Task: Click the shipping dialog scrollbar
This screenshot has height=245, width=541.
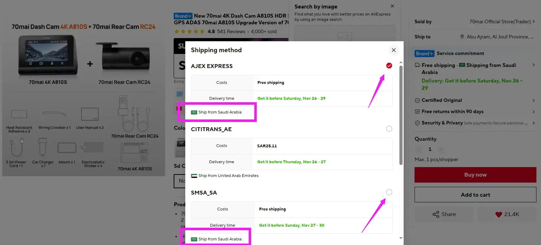Action: tap(401, 115)
